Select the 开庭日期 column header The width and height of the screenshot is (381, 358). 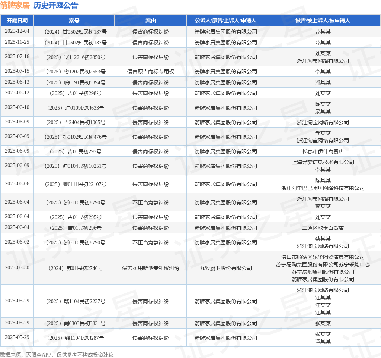pyautogui.click(x=17, y=21)
